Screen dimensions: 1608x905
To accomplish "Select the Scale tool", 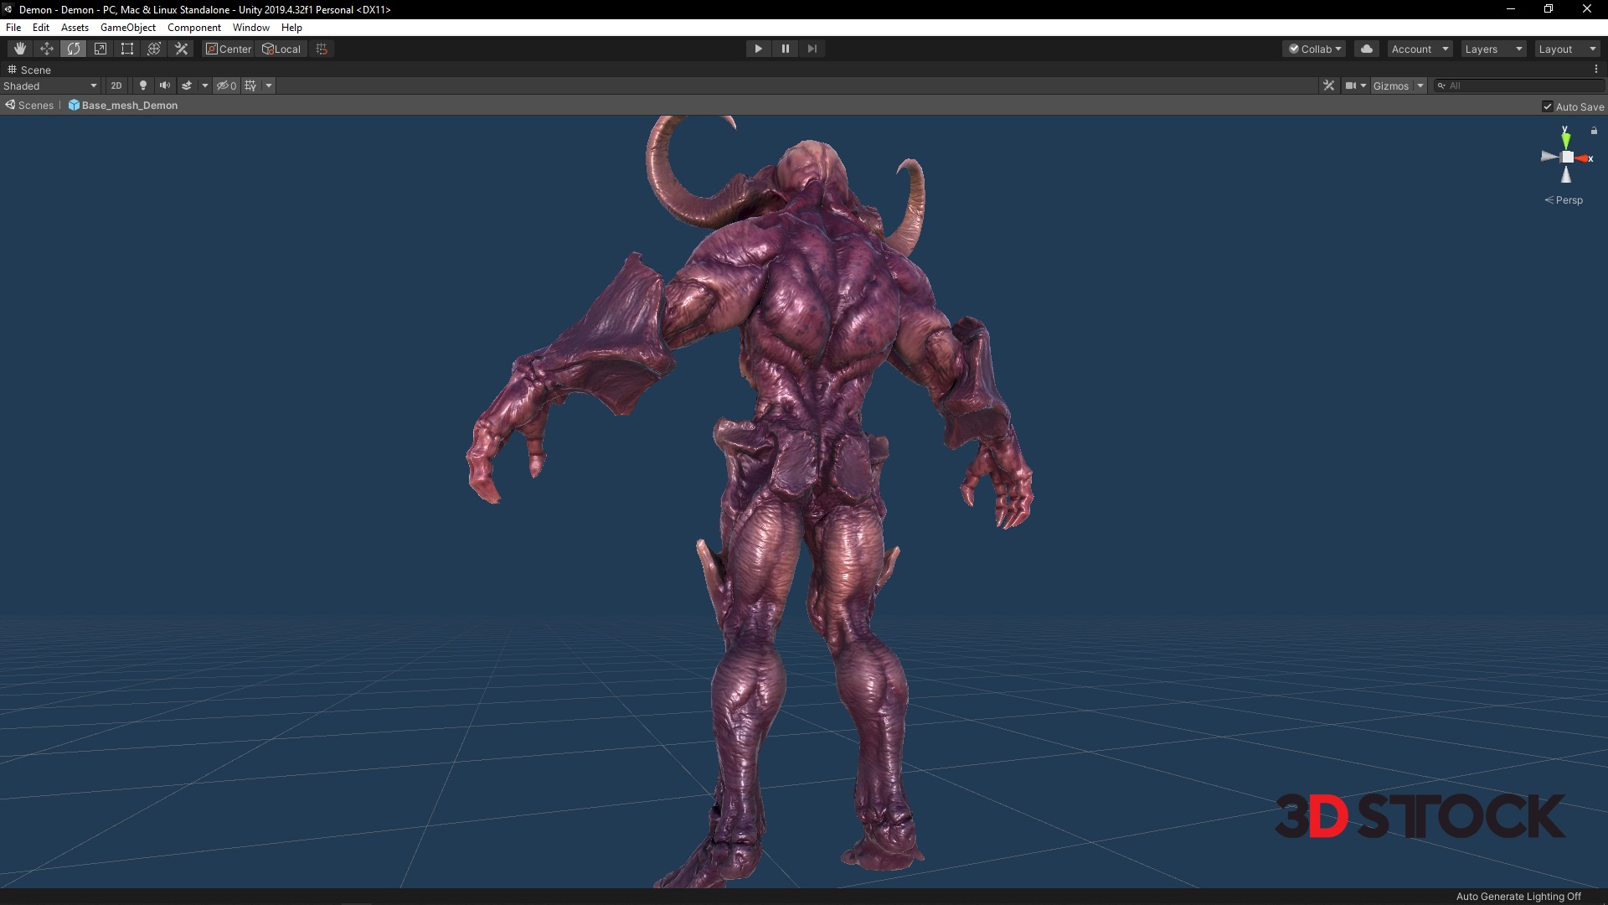I will point(100,49).
